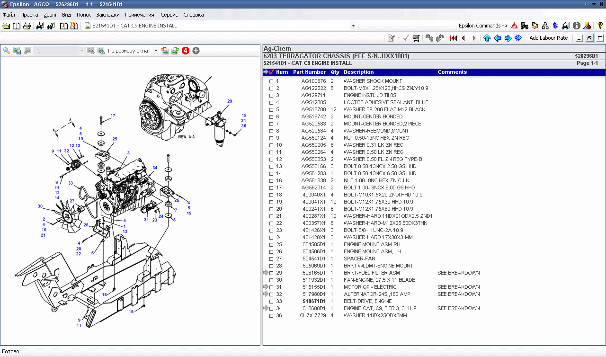Image resolution: width=606 pixels, height=357 pixels.
Task: Expand breakdown arrow for item 29 fuel filter
Action: [x=266, y=273]
